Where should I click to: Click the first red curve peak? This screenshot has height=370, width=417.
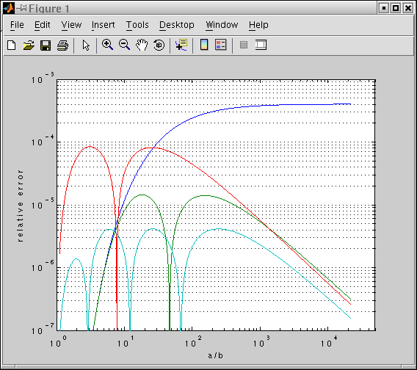(90, 147)
